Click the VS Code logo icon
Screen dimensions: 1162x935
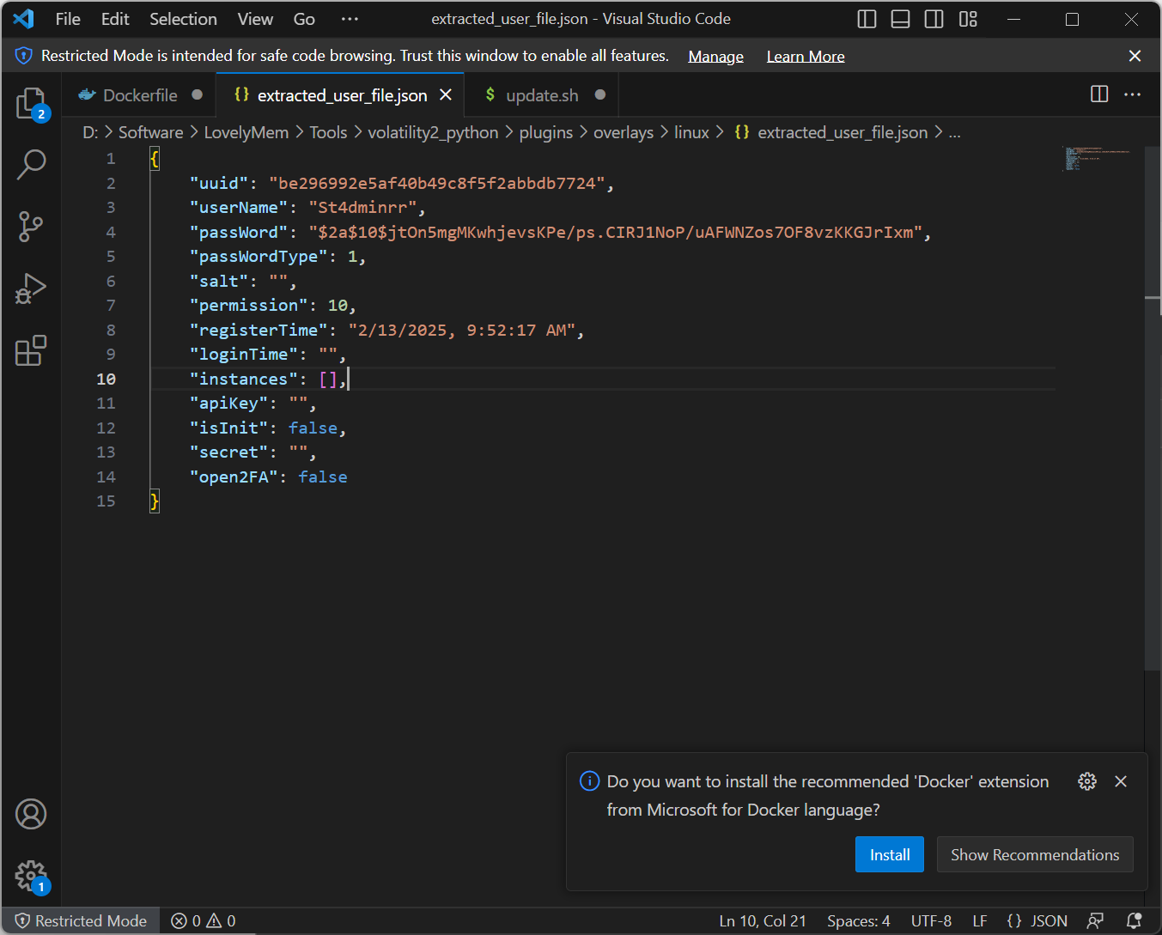(23, 19)
